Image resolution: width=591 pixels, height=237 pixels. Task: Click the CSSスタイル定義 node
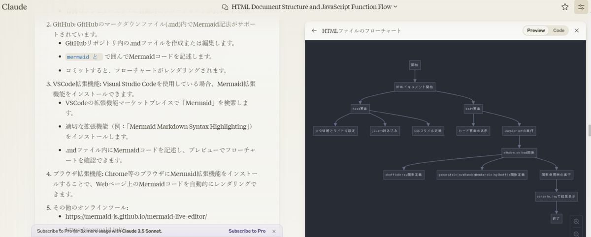(428, 131)
